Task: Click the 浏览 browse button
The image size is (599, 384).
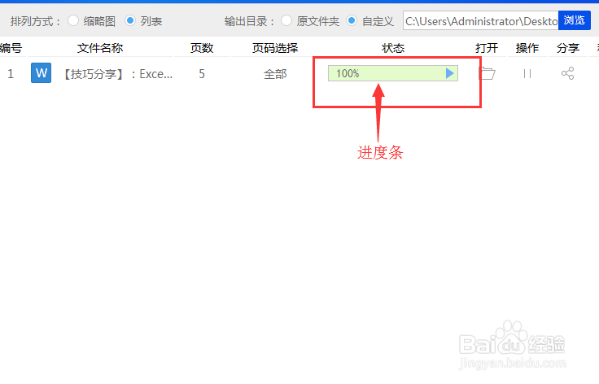Action: pos(574,20)
